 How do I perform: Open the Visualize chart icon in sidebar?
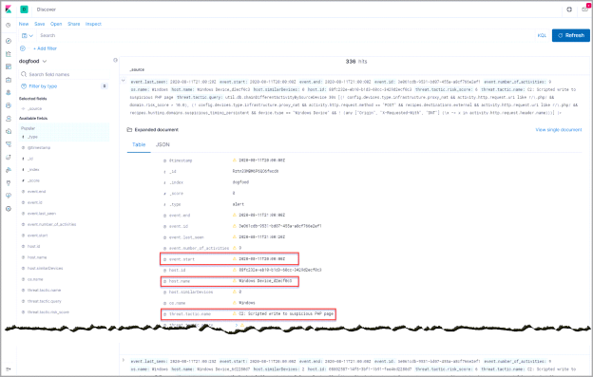pyautogui.click(x=9, y=54)
